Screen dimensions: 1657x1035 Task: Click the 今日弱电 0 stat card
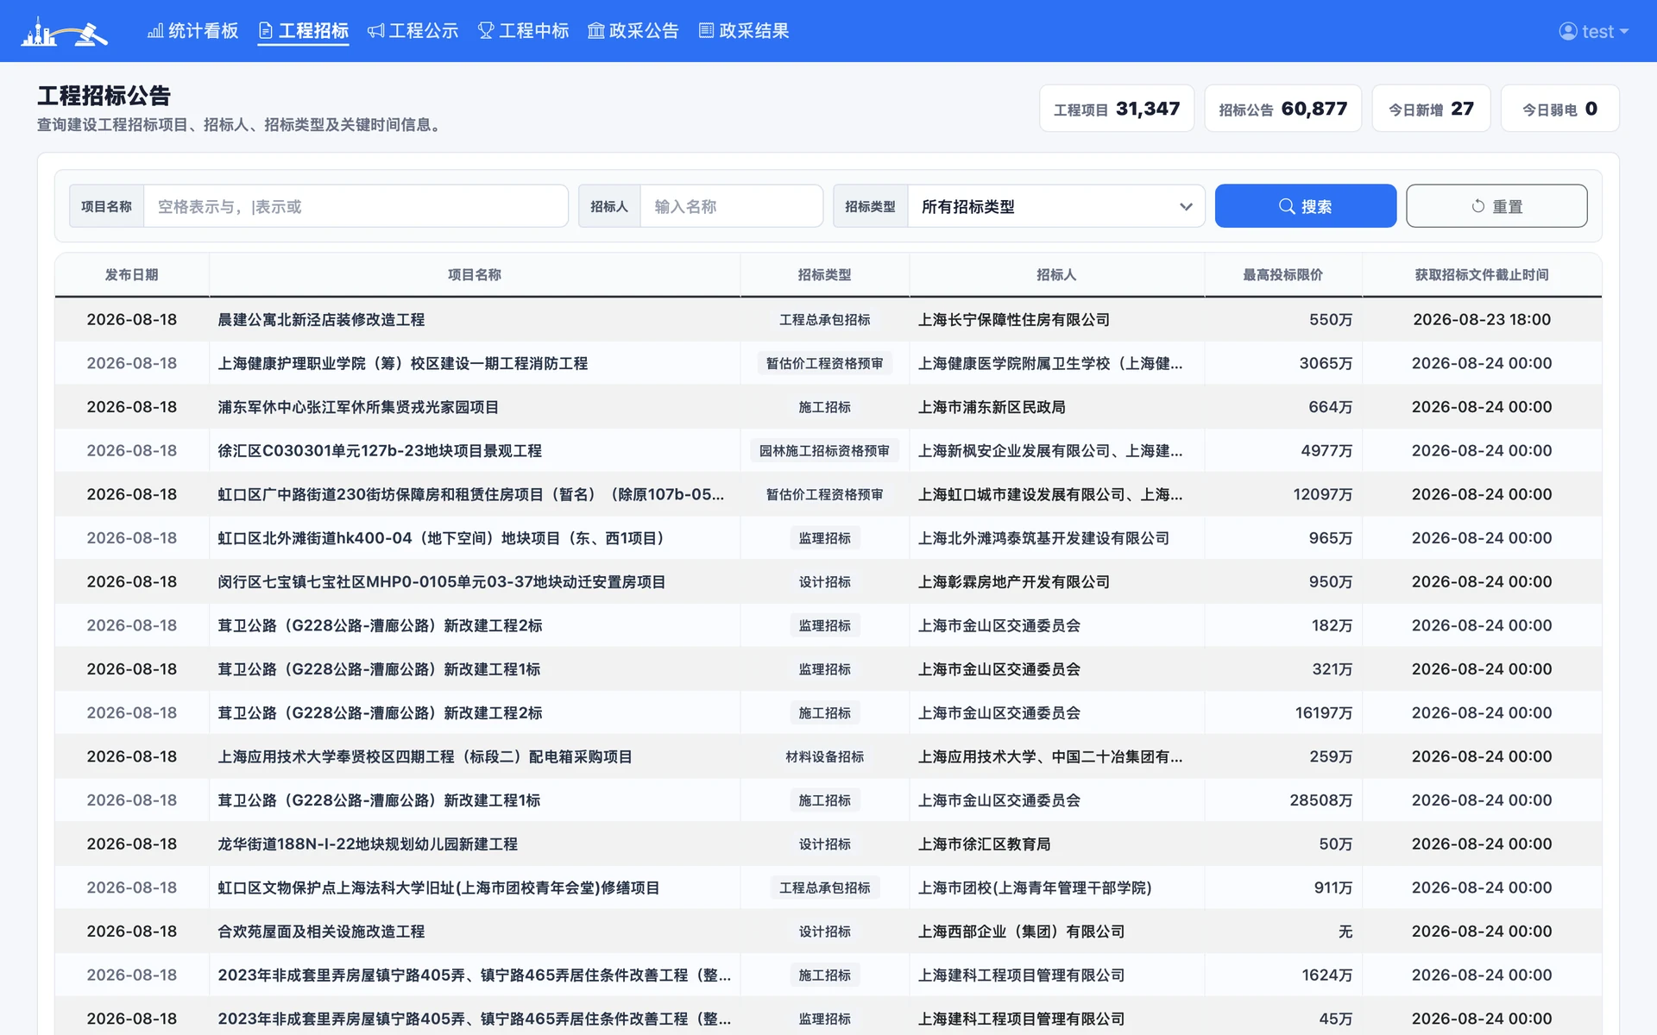click(1559, 109)
